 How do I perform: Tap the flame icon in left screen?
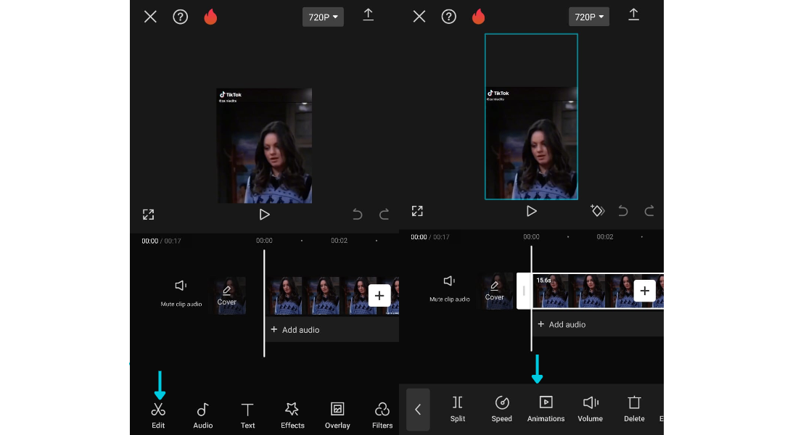(210, 17)
